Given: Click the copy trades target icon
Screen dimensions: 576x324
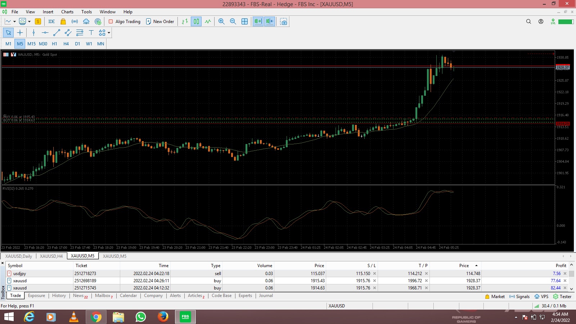Looking at the screenshot, I should [x=98, y=22].
